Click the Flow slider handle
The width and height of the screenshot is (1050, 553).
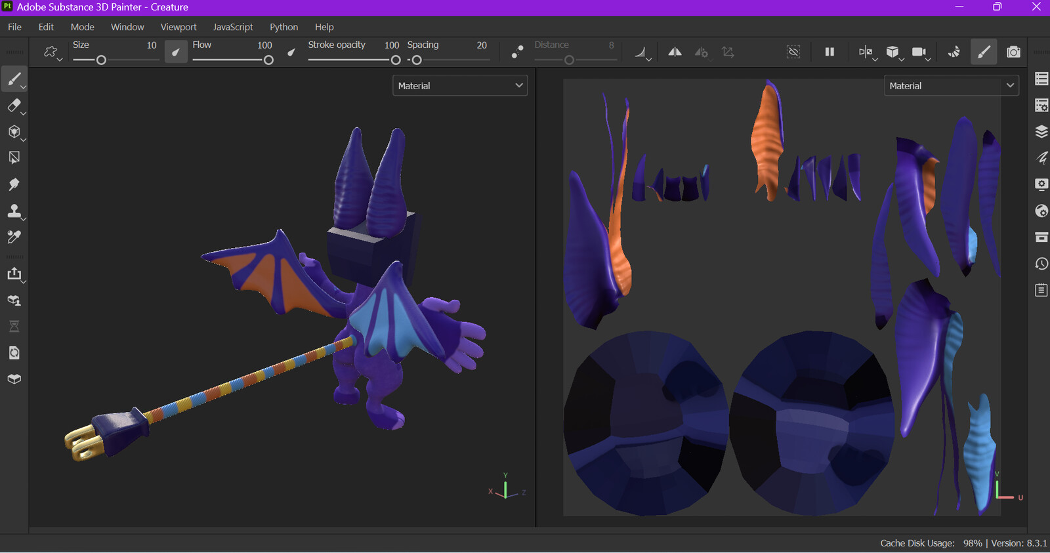coord(268,60)
